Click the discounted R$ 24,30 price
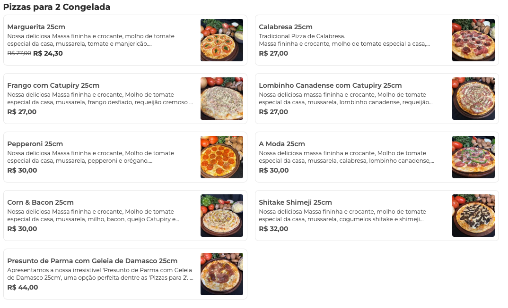Screen dimensions: 508x308 48,53
